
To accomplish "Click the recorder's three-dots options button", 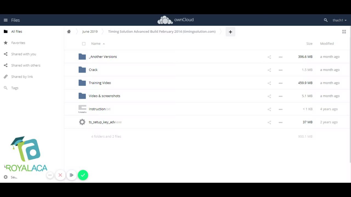I will pos(50,175).
